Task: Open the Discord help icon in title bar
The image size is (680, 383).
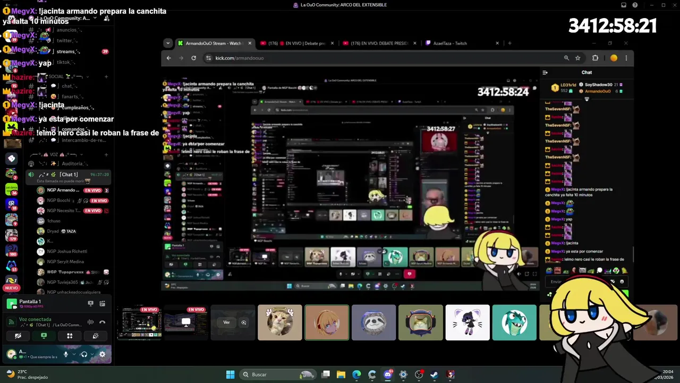Action: coord(635,5)
